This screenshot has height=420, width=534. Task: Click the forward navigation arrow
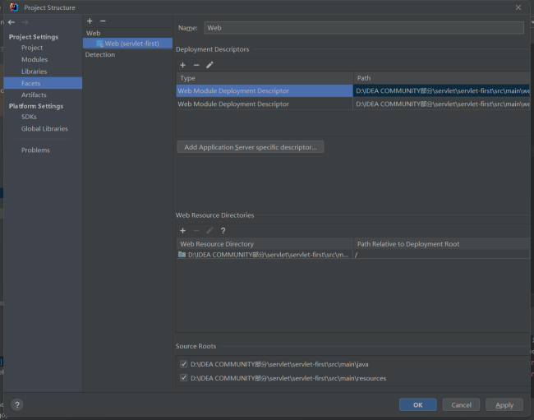coord(25,21)
